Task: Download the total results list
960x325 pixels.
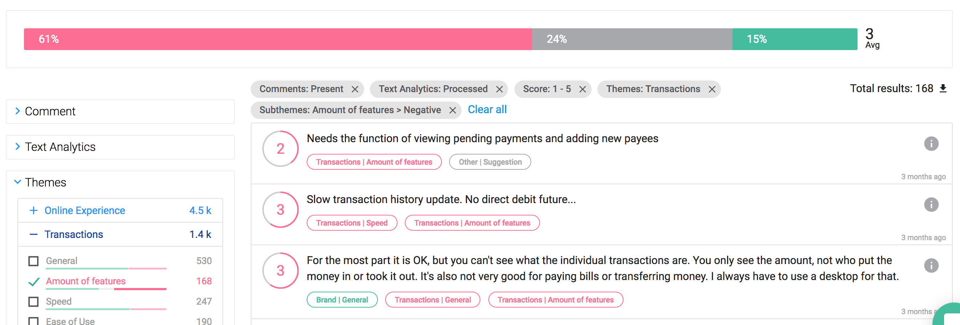Action: click(x=943, y=89)
